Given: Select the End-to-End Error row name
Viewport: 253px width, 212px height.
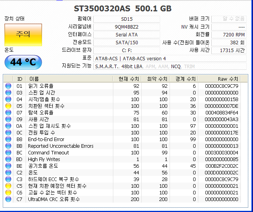Looking at the screenshot, I should pos(46,140).
